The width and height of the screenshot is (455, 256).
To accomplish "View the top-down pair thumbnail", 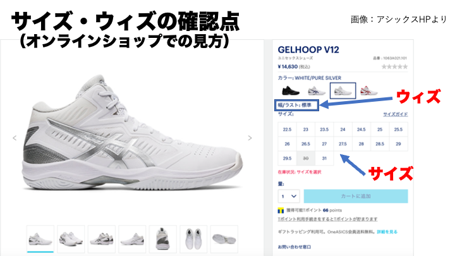I will click(x=193, y=238).
